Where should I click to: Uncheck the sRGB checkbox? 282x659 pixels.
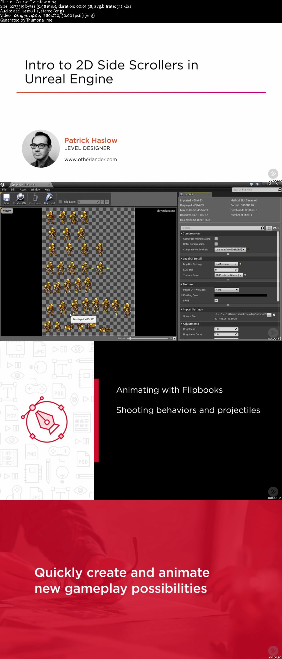pyautogui.click(x=216, y=301)
